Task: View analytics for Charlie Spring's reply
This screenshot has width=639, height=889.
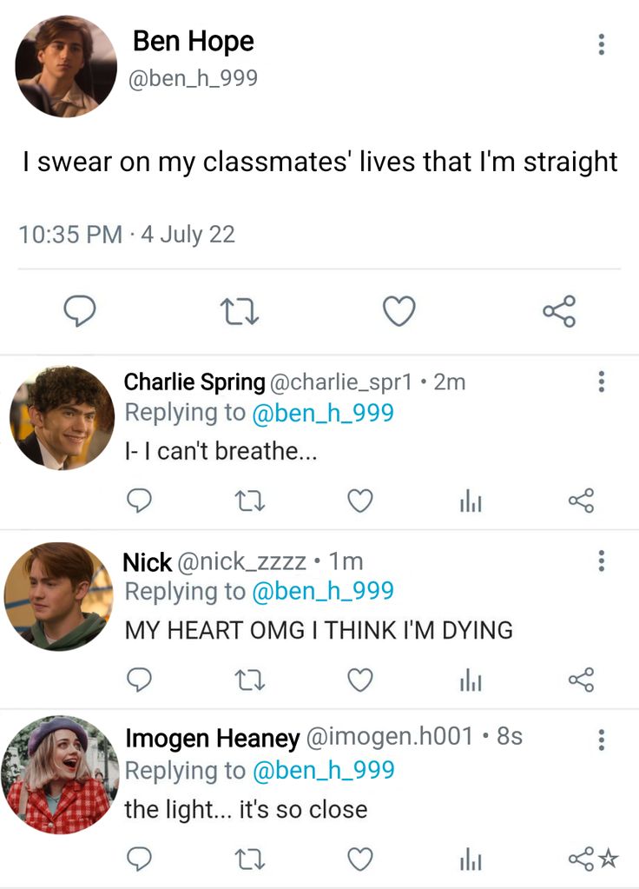Action: click(x=470, y=501)
